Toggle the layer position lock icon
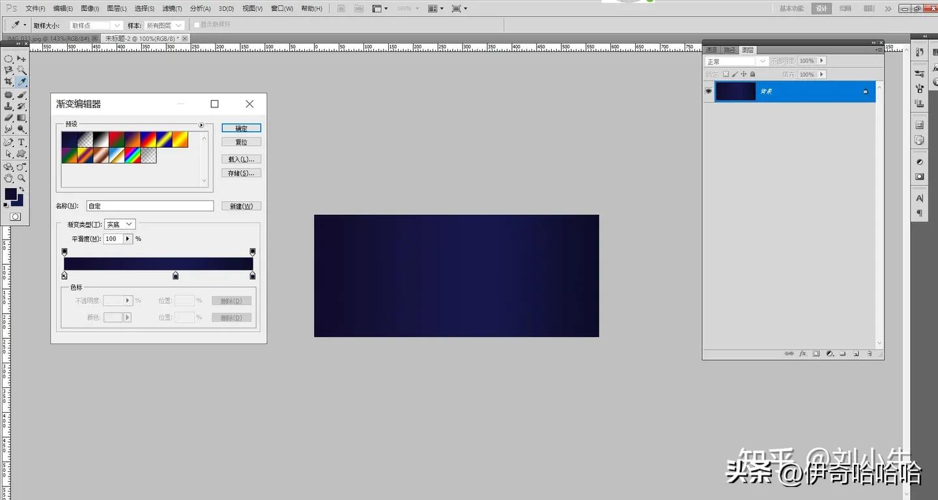This screenshot has height=500, width=938. pyautogui.click(x=743, y=74)
